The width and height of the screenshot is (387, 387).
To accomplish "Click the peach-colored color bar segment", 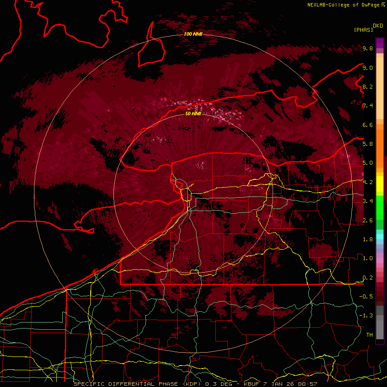I will click(380, 88).
